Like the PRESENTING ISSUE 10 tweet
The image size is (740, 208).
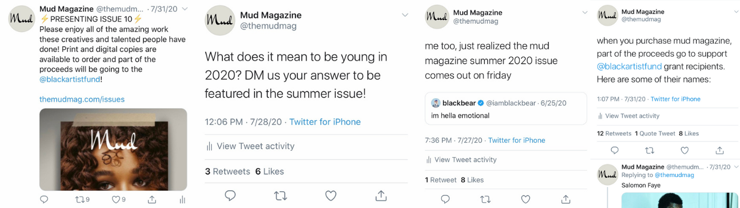pos(119,200)
